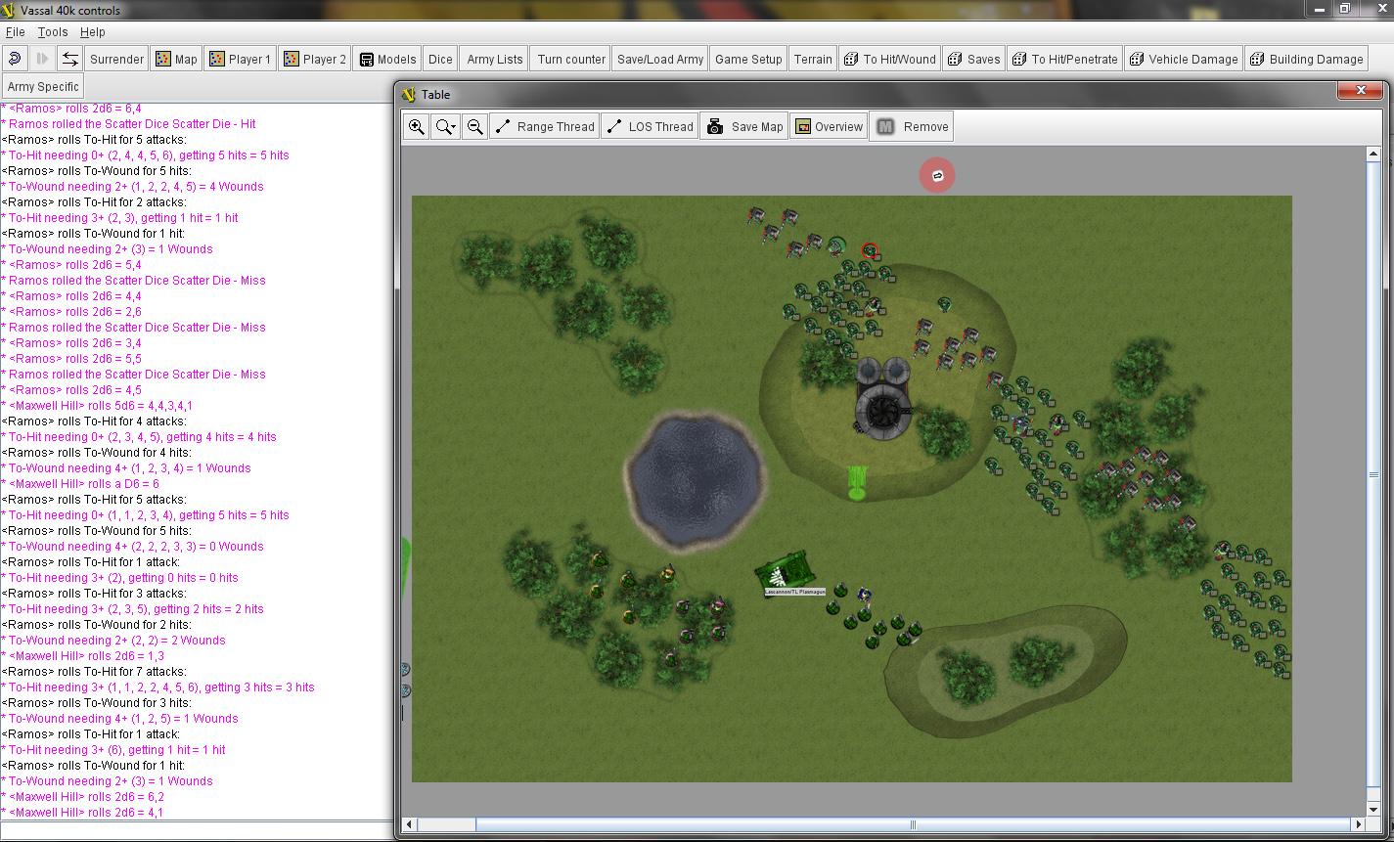
Task: Click the pink circular marker above the map
Action: pos(937,175)
